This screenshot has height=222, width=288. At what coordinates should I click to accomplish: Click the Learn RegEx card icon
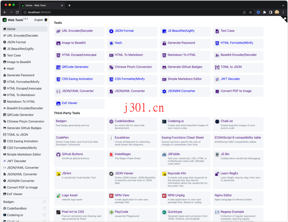217,174
